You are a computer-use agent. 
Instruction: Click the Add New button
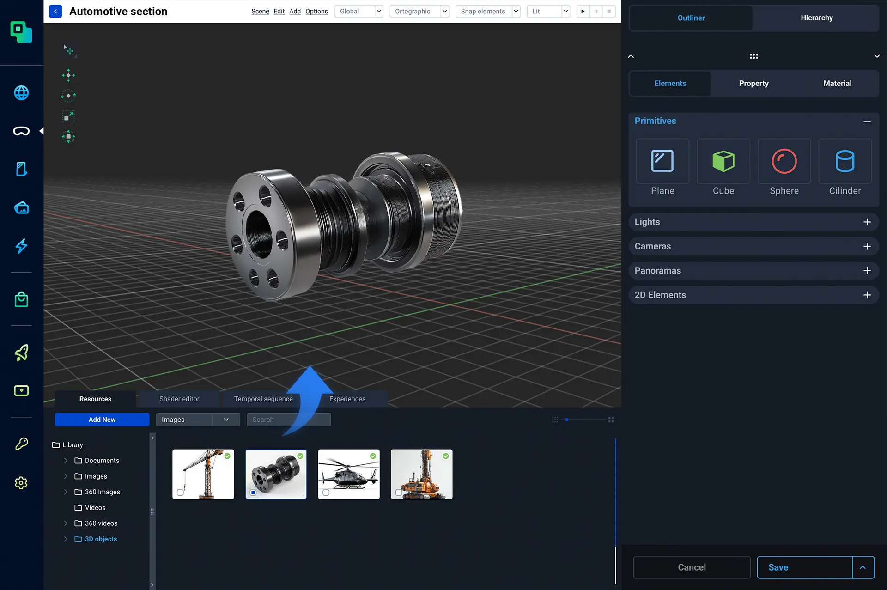[x=102, y=420]
